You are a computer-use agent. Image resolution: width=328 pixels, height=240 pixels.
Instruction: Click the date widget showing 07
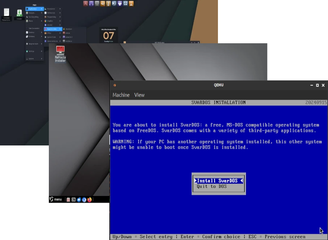click(109, 35)
